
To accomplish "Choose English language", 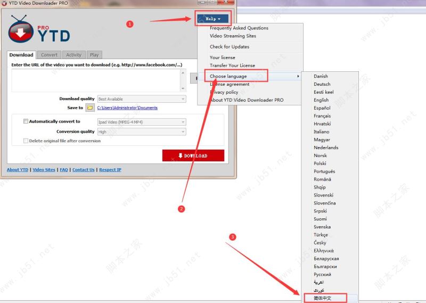I will click(x=330, y=100).
